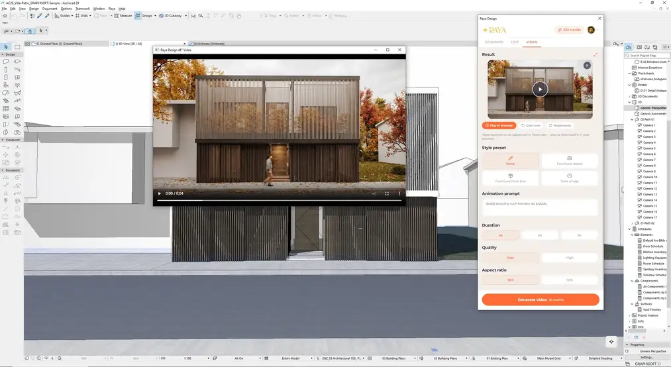The image size is (671, 367).
Task: Open the Grids dropdown arrow
Action: click(x=90, y=16)
